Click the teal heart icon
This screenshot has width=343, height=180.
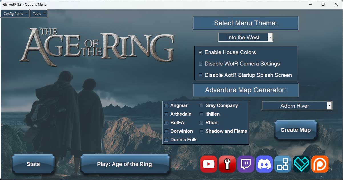(x=301, y=164)
